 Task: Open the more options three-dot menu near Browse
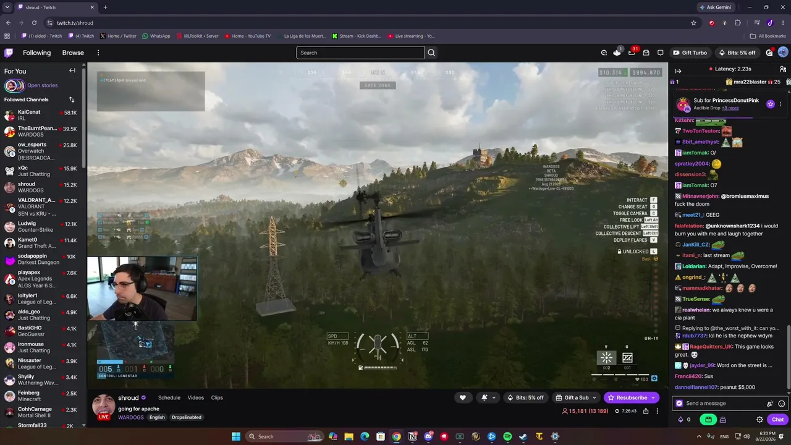[x=98, y=53]
